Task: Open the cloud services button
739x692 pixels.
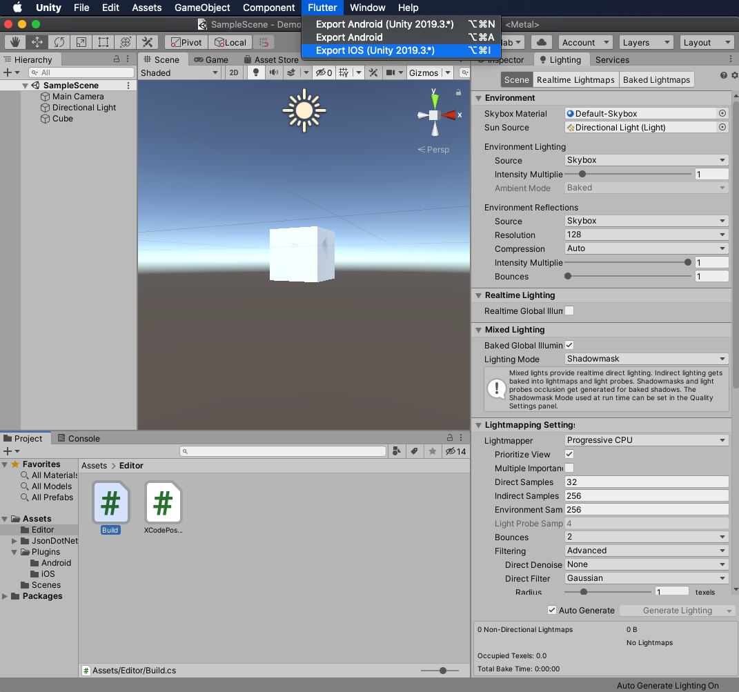Action: (x=542, y=42)
